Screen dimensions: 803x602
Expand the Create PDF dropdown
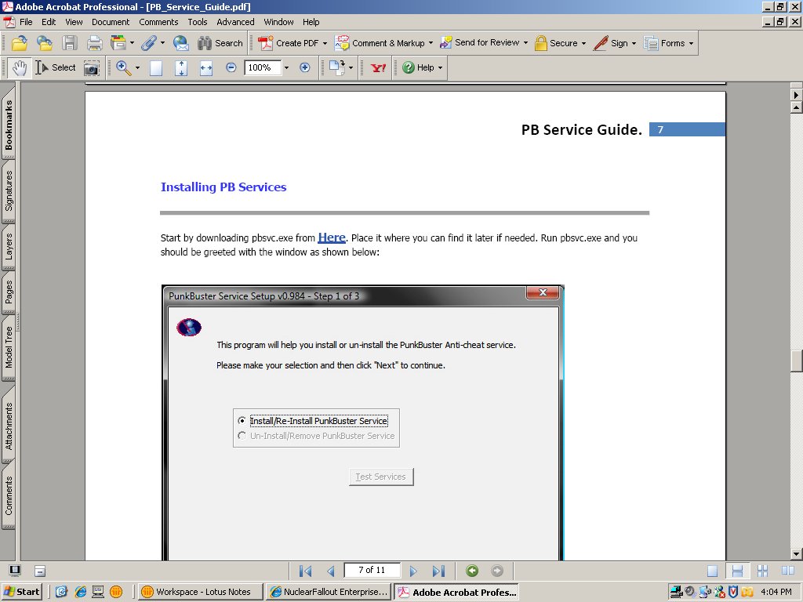pyautogui.click(x=325, y=43)
